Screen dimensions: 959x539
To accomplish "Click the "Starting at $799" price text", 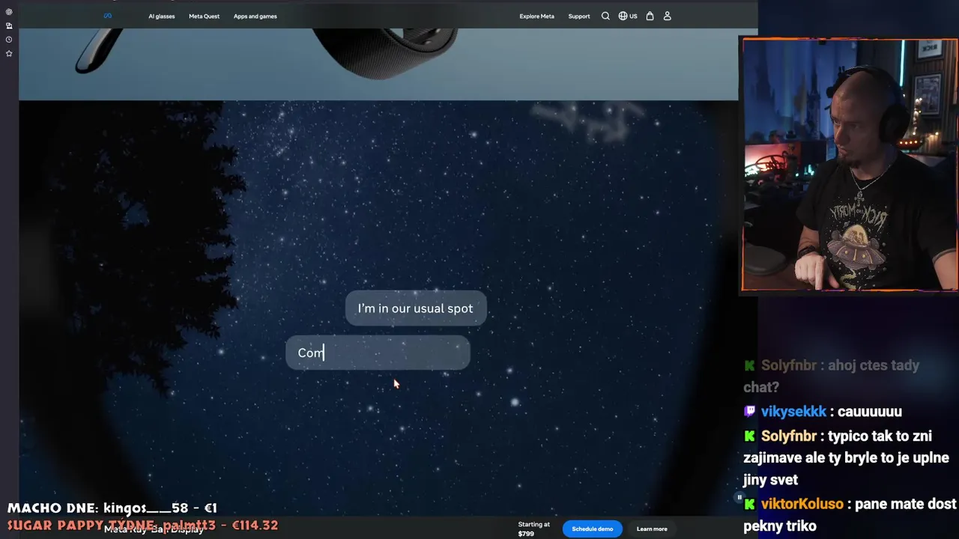I will point(534,529).
